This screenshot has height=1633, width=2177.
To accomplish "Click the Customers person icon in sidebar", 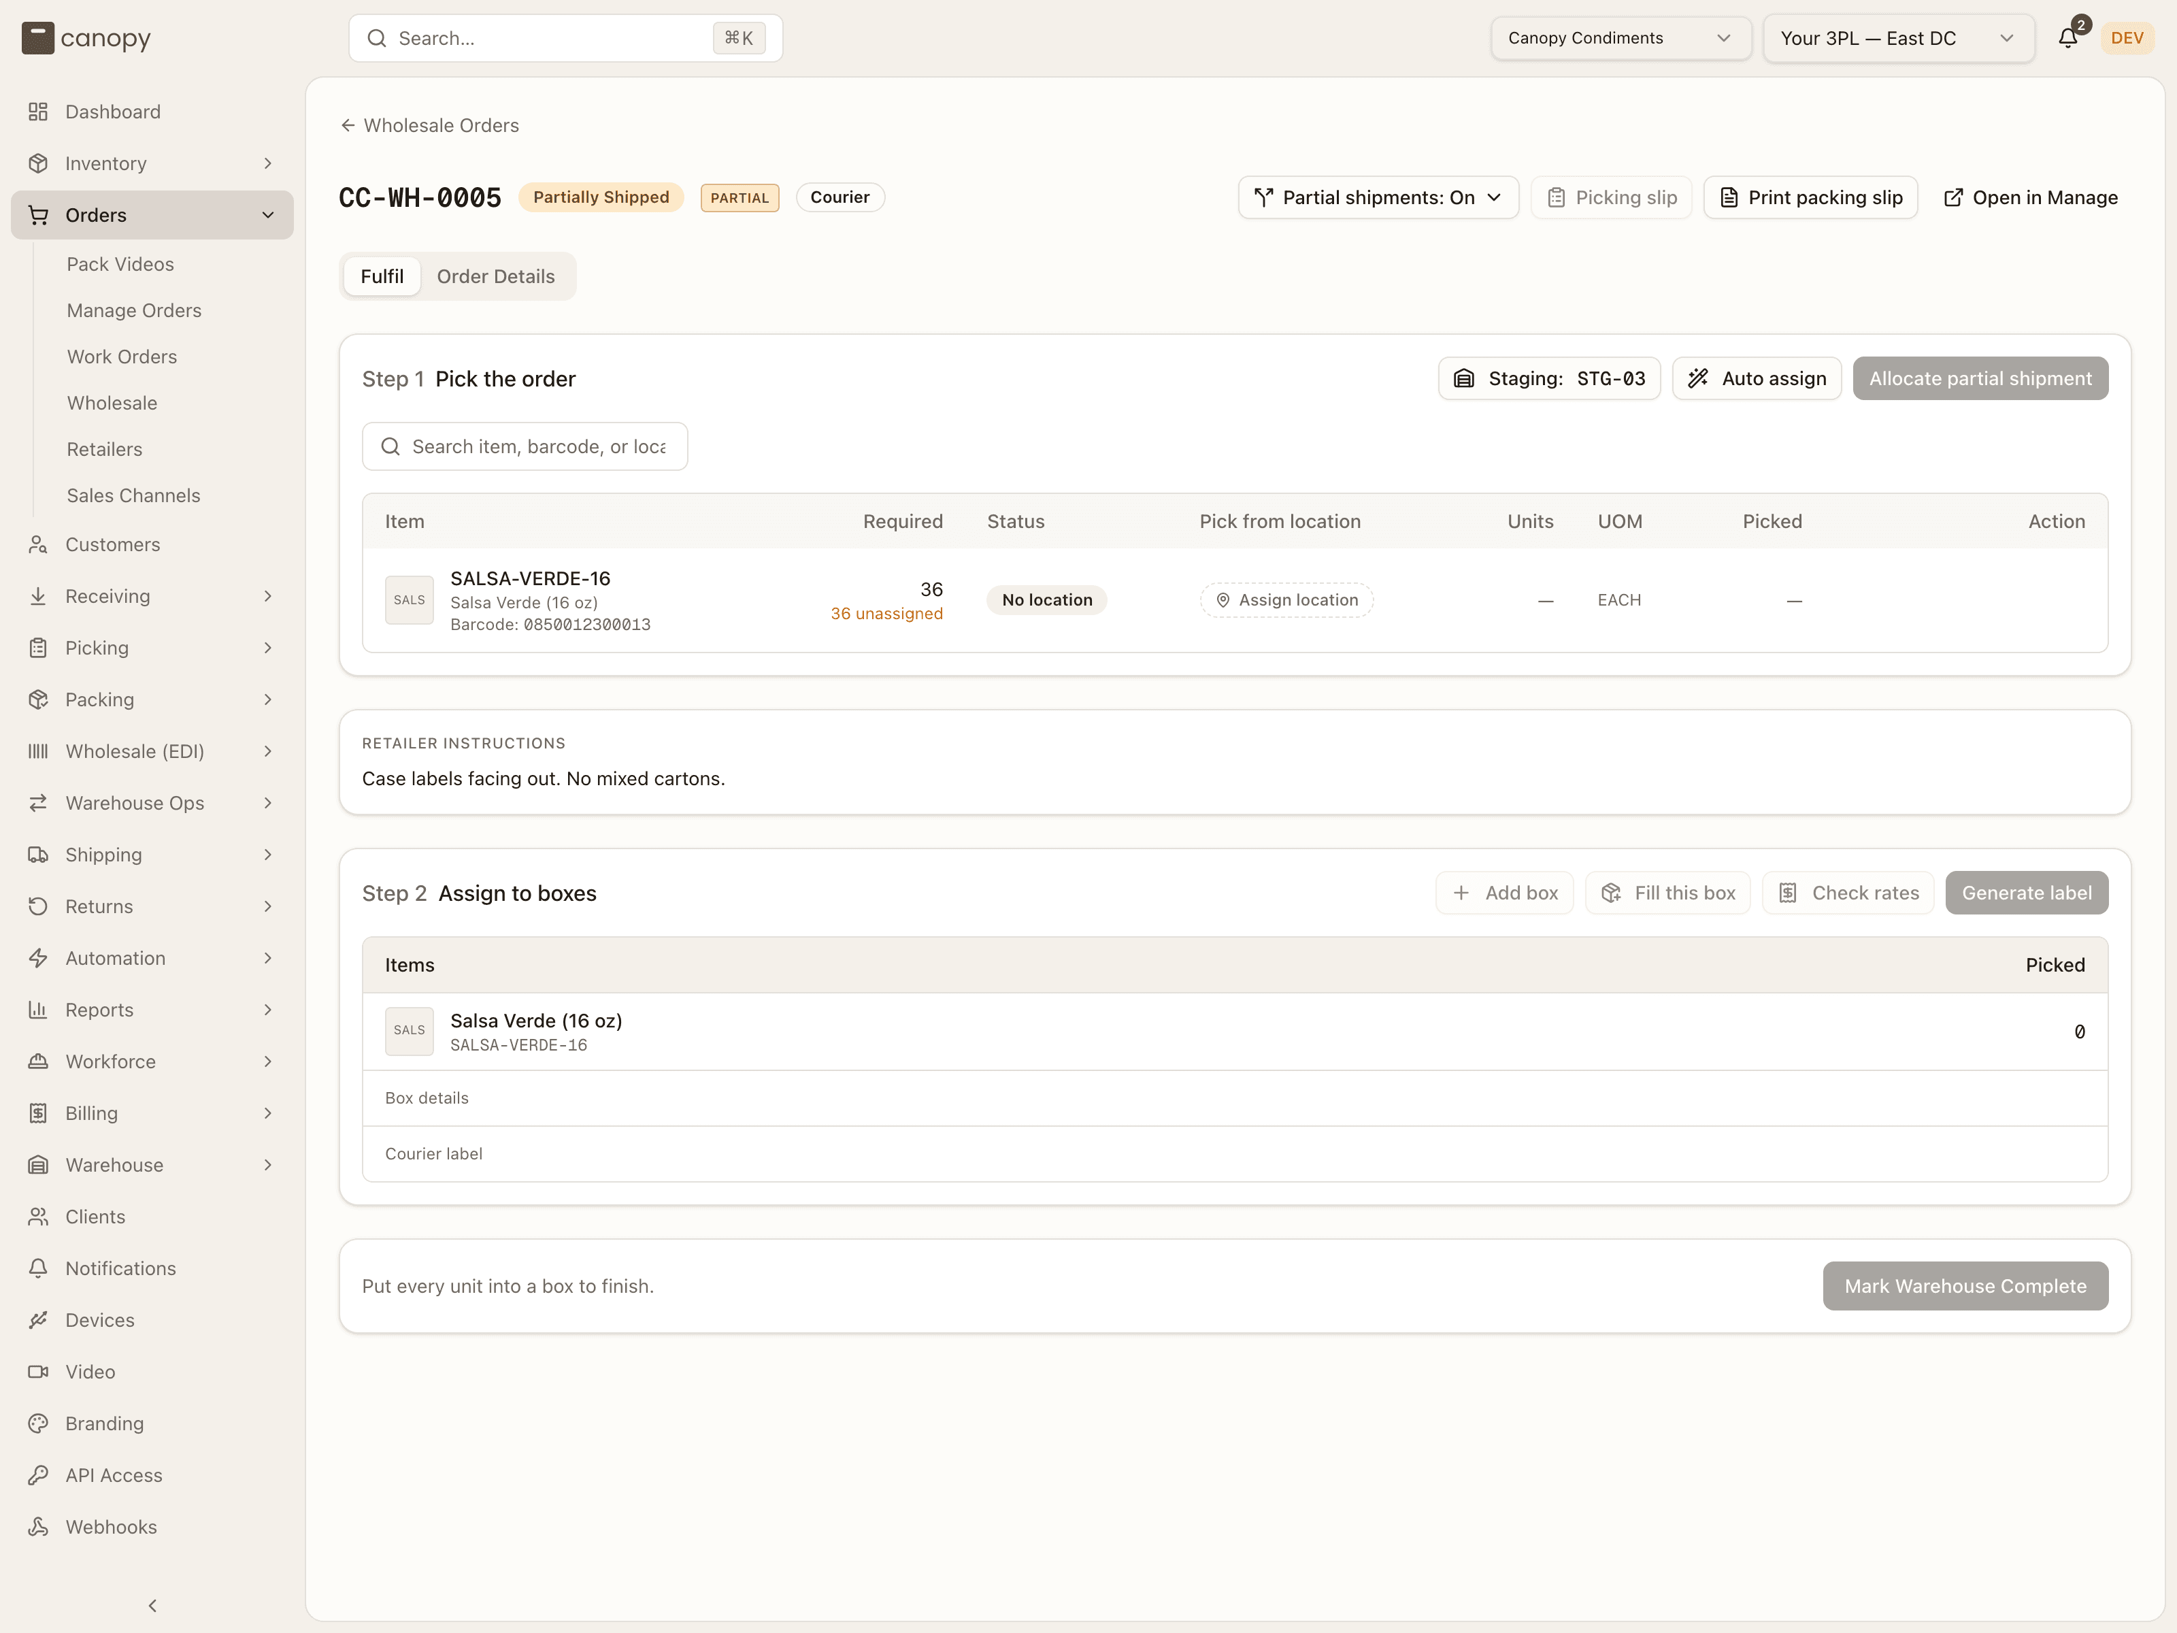I will click(38, 544).
